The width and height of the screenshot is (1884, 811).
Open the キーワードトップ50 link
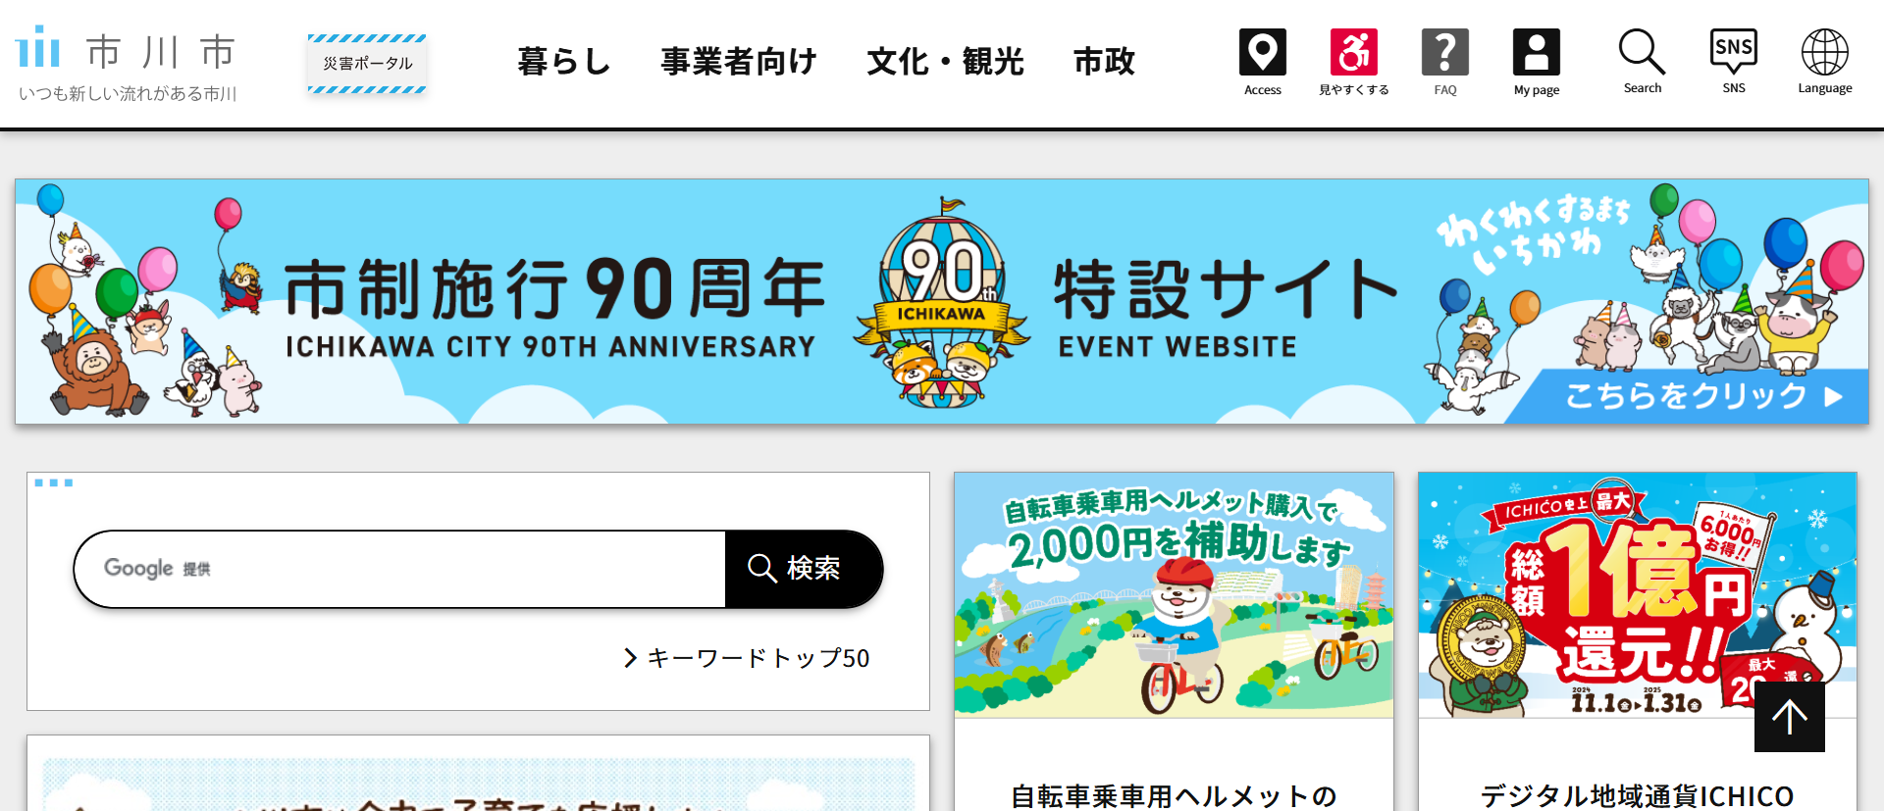click(747, 658)
